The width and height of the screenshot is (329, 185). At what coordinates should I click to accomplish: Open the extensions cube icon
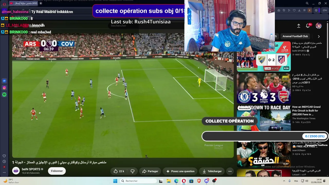click(316, 10)
